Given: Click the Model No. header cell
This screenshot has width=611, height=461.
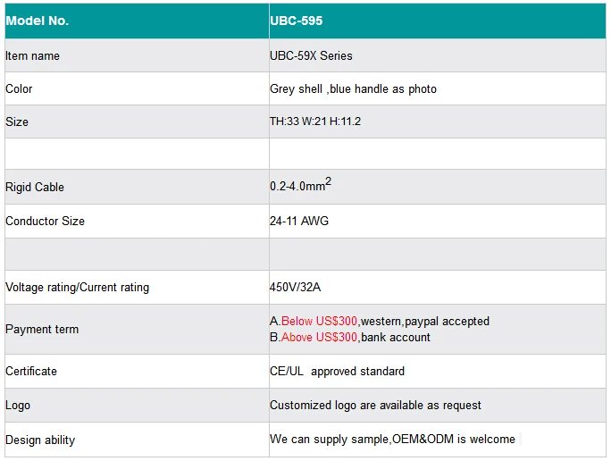Looking at the screenshot, I should 137,21.
